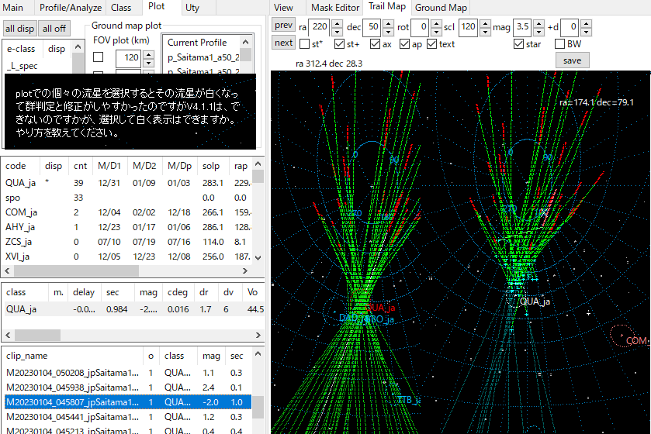Toggle the st+ checkbox
This screenshot has width=651, height=434.
coord(339,44)
